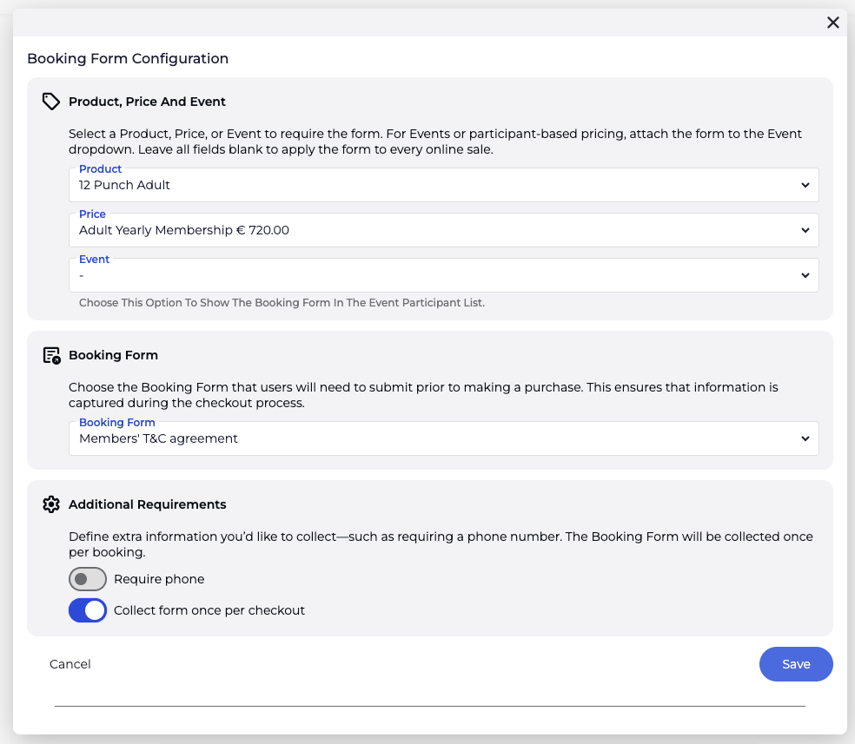Enable the Require phone toggle
Image resolution: width=855 pixels, height=744 pixels.
(88, 579)
